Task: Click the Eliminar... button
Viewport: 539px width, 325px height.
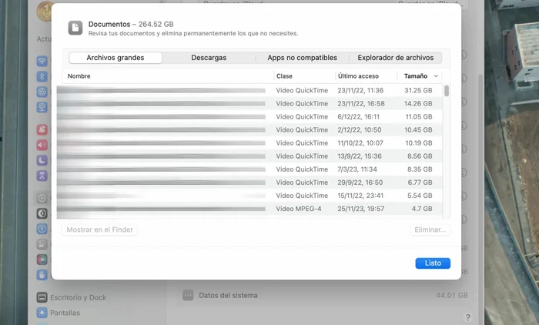Action: (430, 230)
